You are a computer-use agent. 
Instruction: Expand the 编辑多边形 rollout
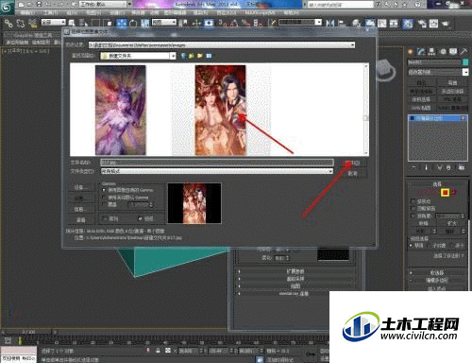point(438,280)
